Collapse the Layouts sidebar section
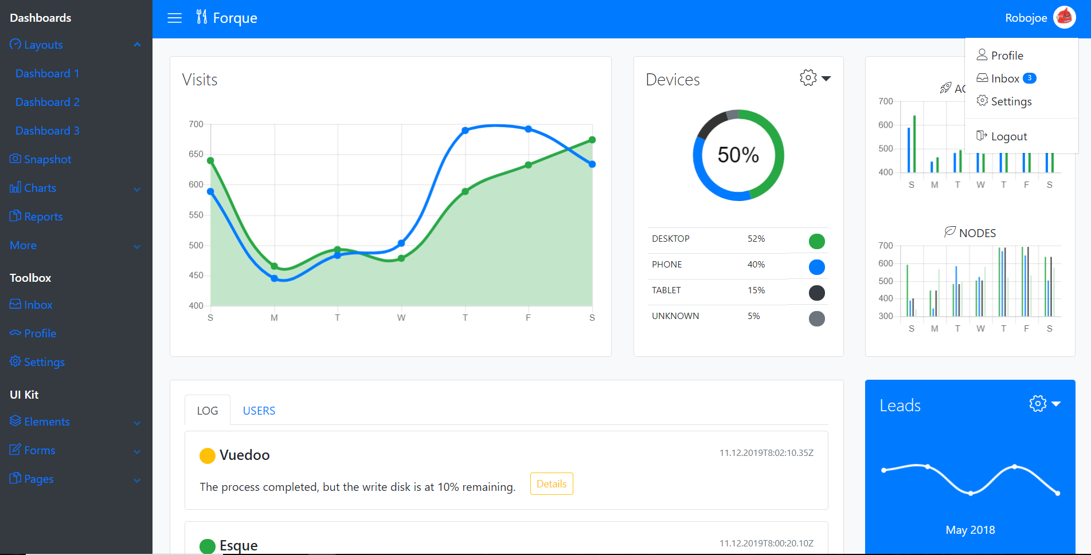1091x555 pixels. (137, 45)
